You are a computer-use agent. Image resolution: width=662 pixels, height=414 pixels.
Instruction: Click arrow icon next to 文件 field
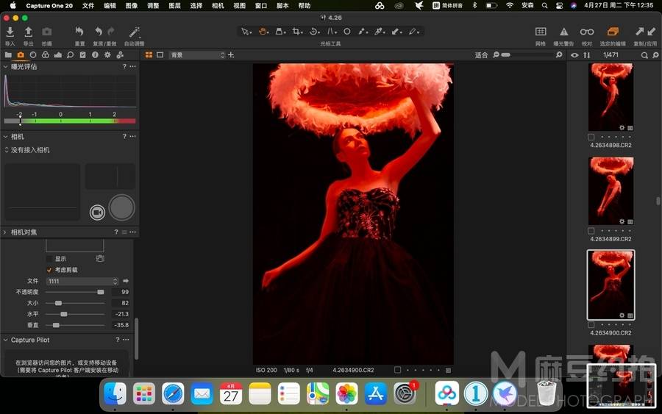125,281
